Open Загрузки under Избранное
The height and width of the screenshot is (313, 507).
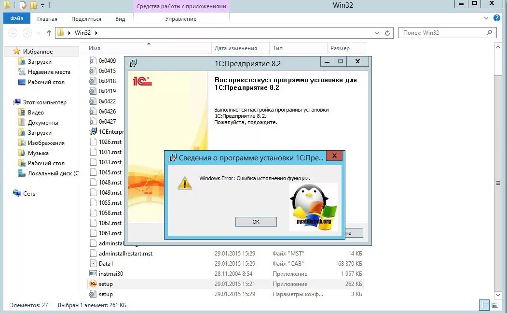(x=40, y=62)
